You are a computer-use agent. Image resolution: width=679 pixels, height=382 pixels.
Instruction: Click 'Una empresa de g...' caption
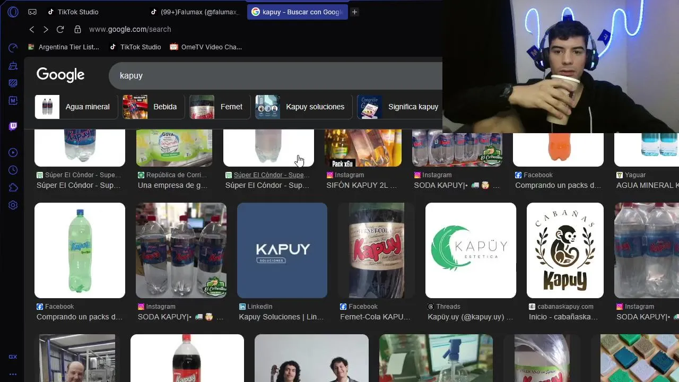coord(172,185)
